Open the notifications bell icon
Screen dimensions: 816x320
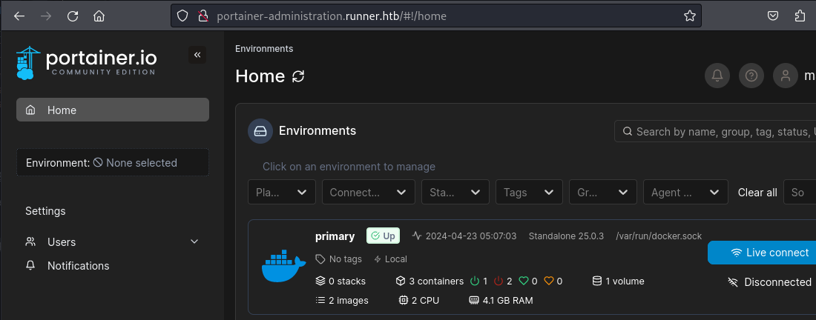pyautogui.click(x=717, y=76)
